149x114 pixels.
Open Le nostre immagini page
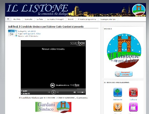[56, 19]
